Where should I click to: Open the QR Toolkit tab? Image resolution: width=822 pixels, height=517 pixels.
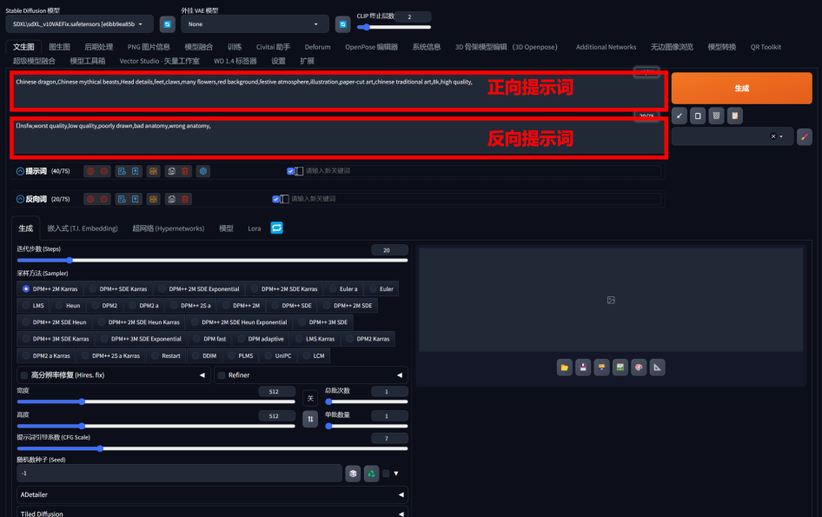click(766, 47)
